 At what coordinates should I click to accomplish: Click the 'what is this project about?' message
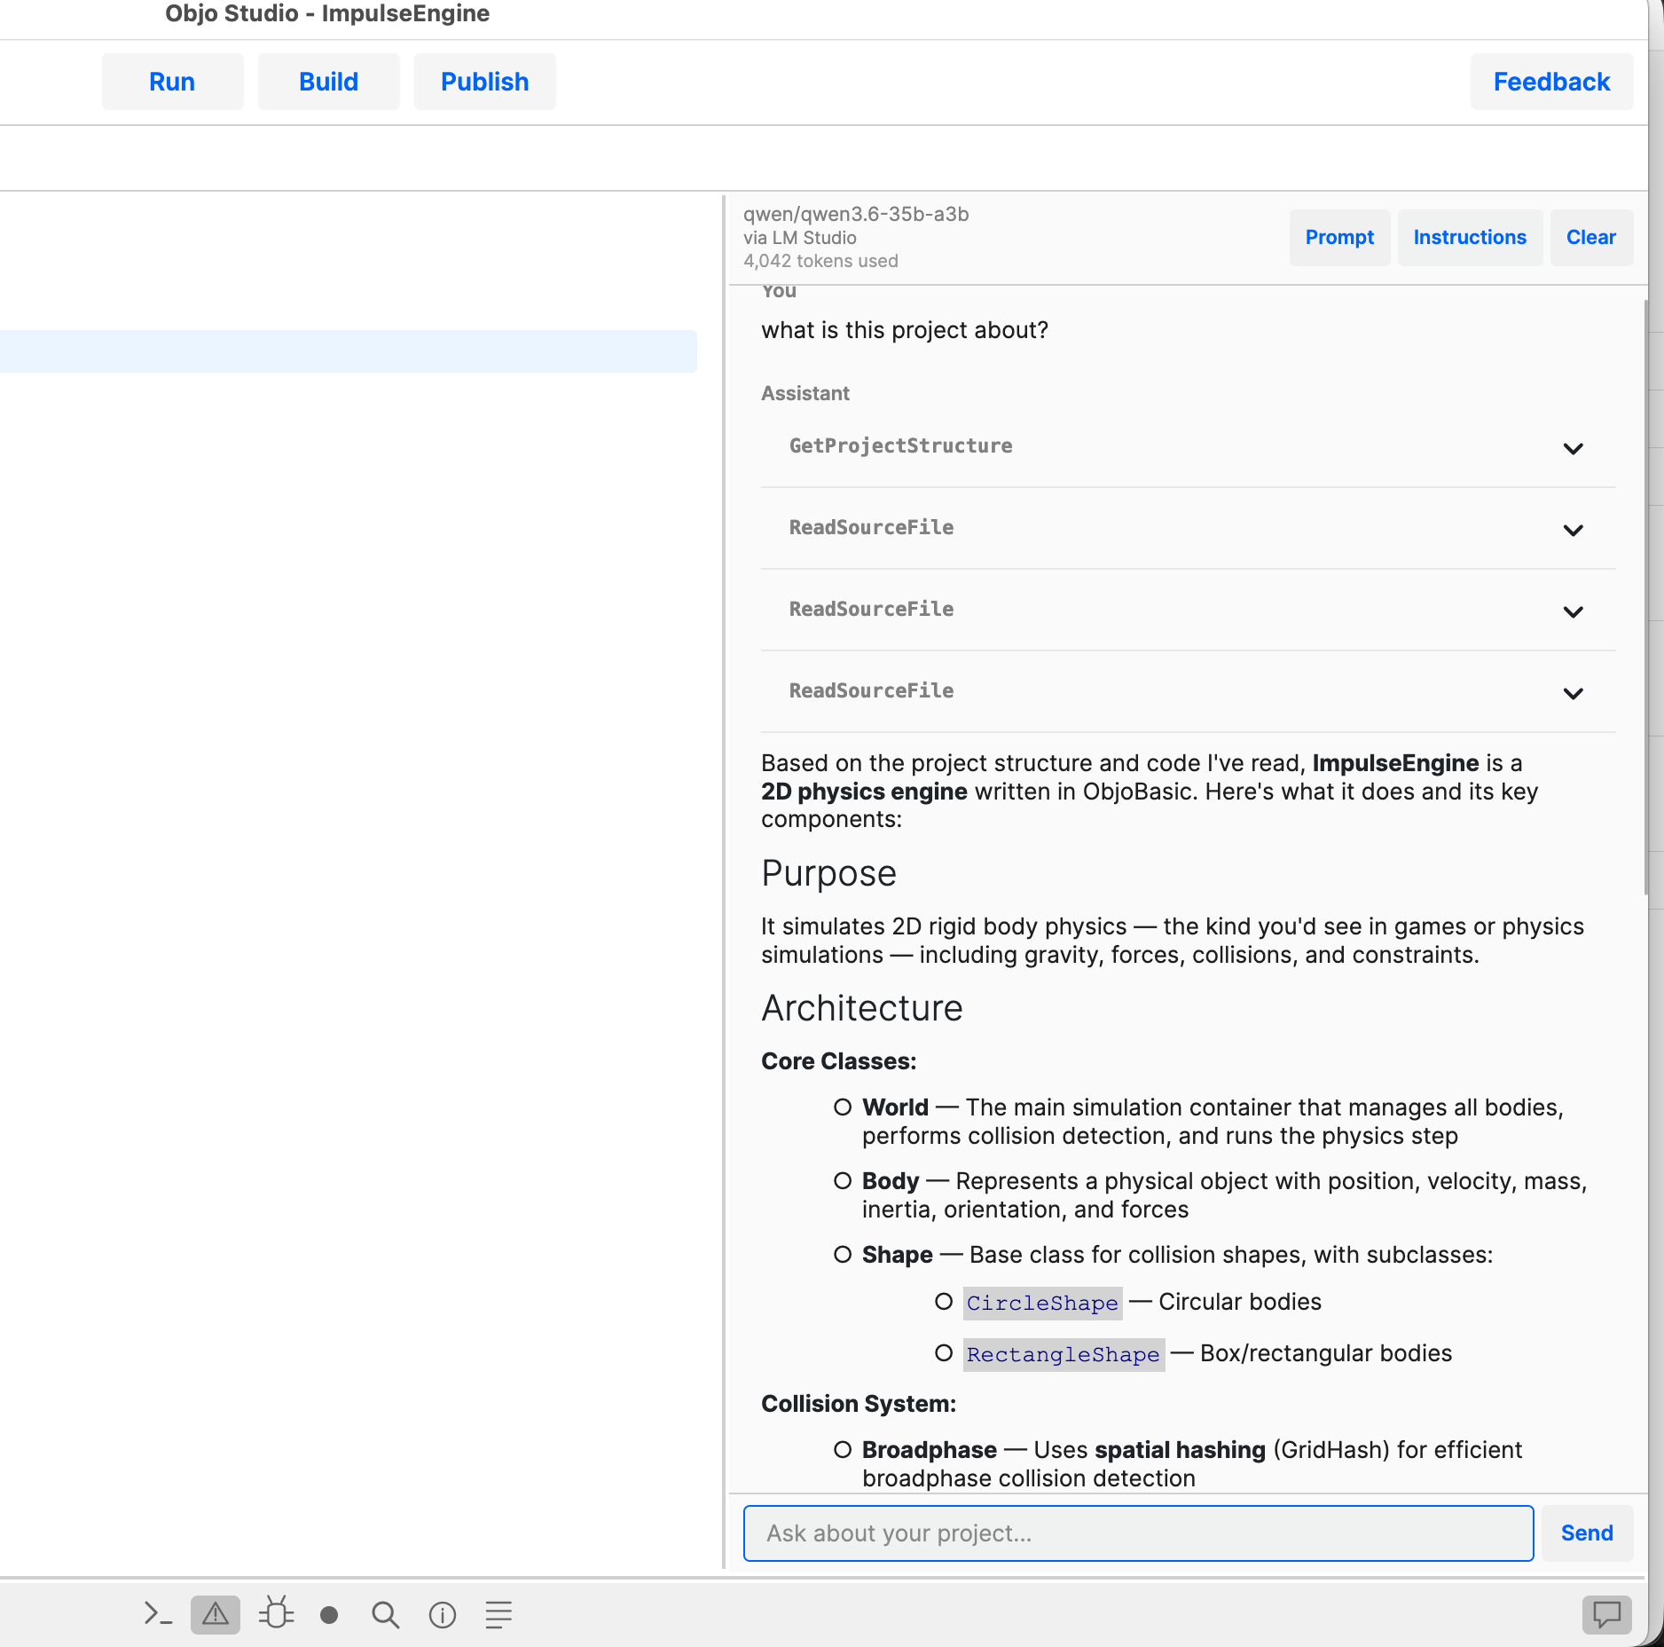(x=905, y=330)
